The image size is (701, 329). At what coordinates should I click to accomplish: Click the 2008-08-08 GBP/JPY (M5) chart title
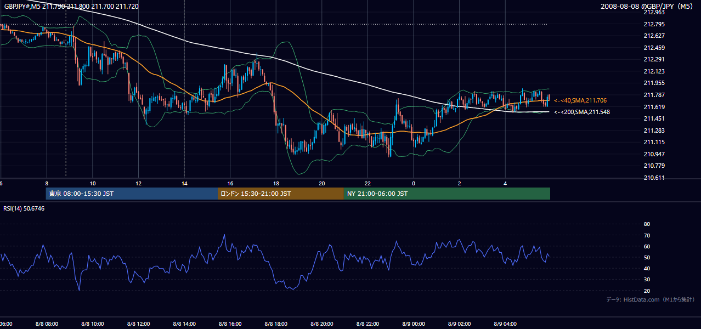tap(647, 6)
